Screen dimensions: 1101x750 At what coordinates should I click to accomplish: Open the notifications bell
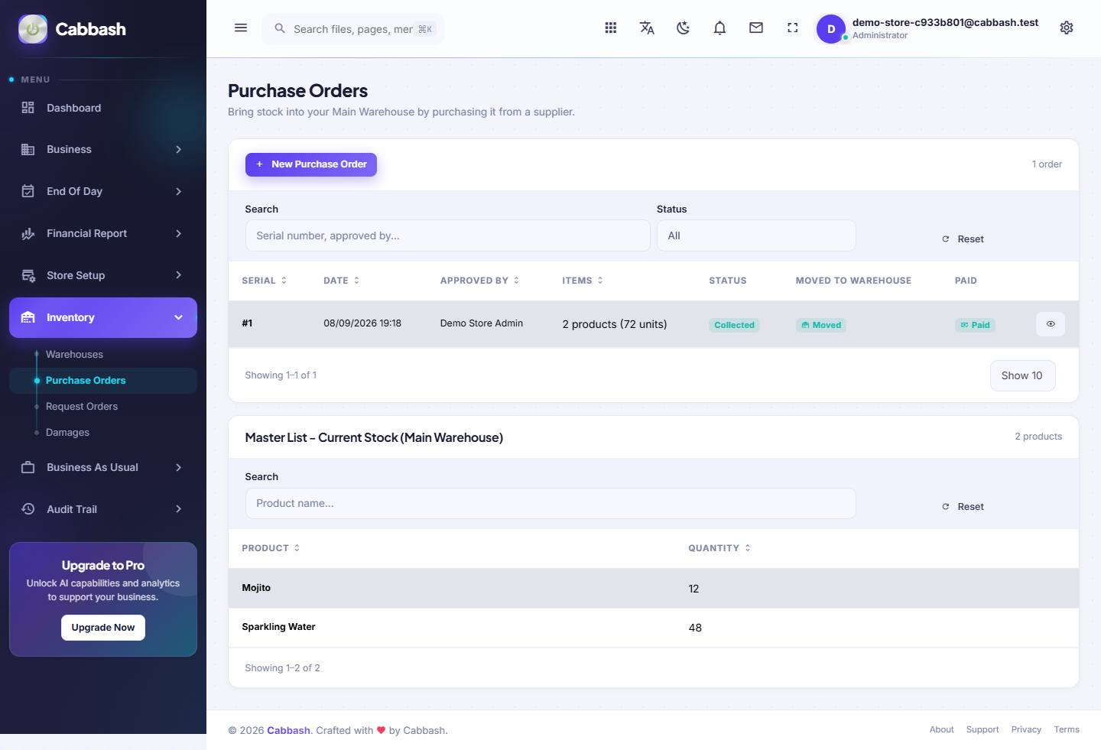[719, 28]
